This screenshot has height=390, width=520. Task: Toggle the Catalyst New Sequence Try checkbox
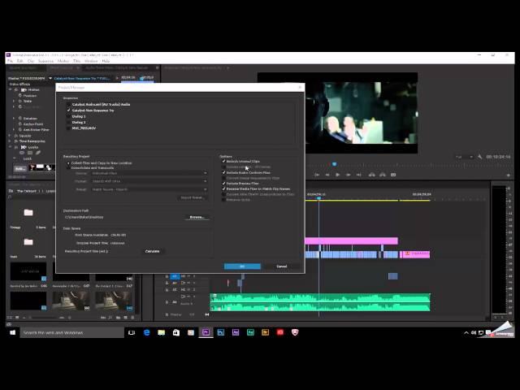pyautogui.click(x=69, y=110)
